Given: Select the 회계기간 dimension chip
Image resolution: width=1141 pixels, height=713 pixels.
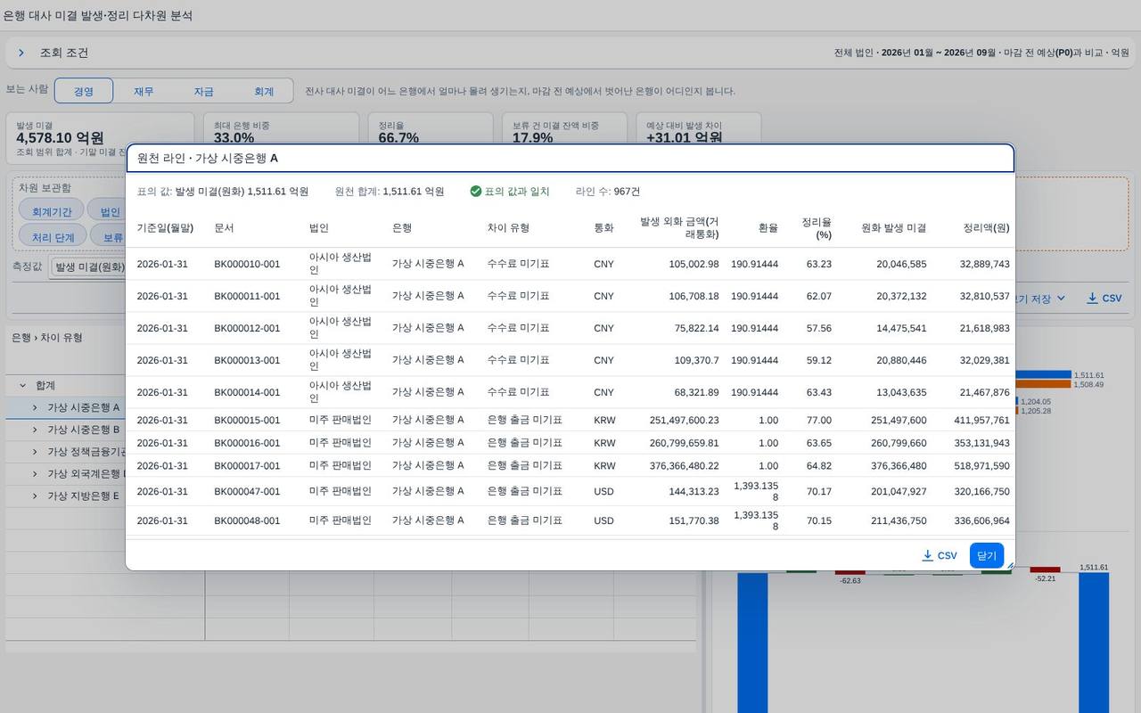Looking at the screenshot, I should pos(52,212).
